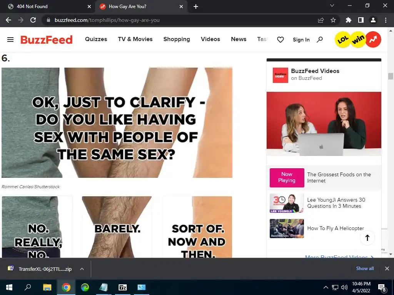Share this page from the address bar

[x=321, y=20]
